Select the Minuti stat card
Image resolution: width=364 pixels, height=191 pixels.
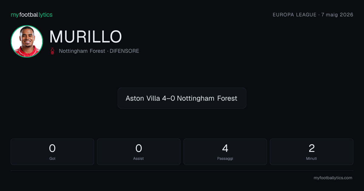pos(312,152)
